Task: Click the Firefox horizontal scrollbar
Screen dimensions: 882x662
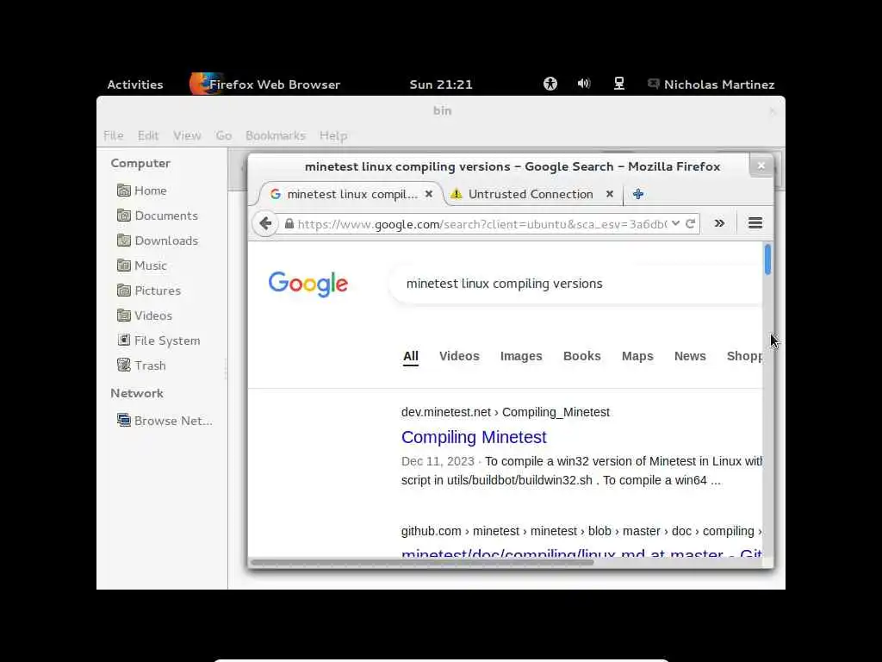Action: (422, 562)
